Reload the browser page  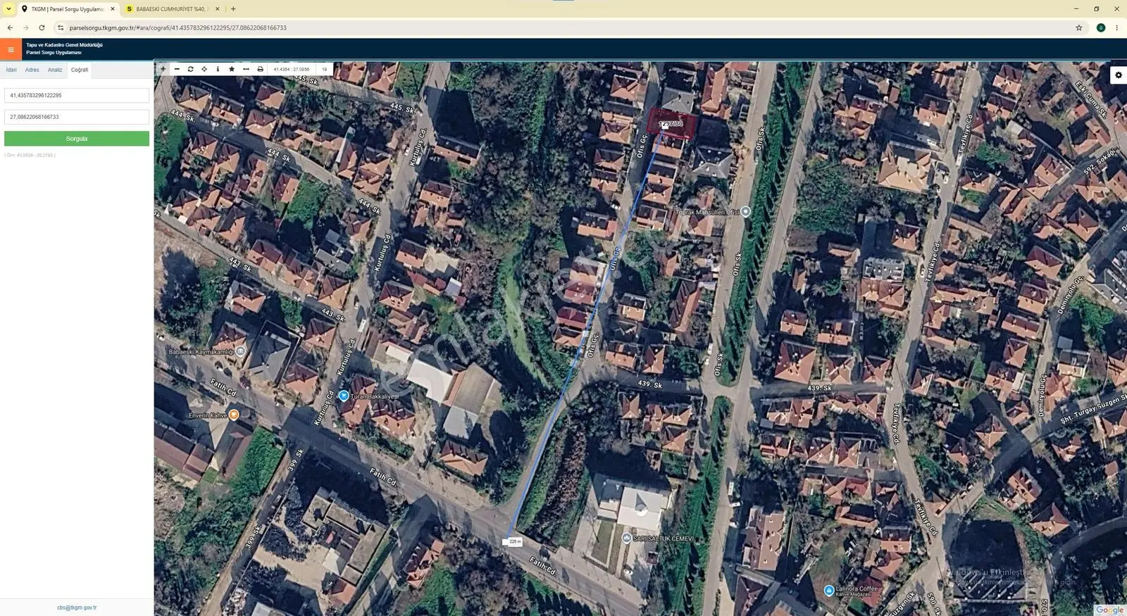click(x=42, y=27)
